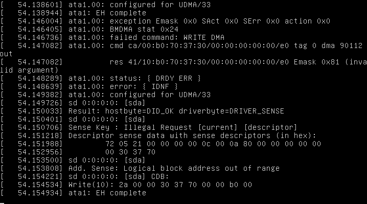Click the hex row '00 30 37 70'
The width and height of the screenshot is (367, 204).
(x=130, y=152)
